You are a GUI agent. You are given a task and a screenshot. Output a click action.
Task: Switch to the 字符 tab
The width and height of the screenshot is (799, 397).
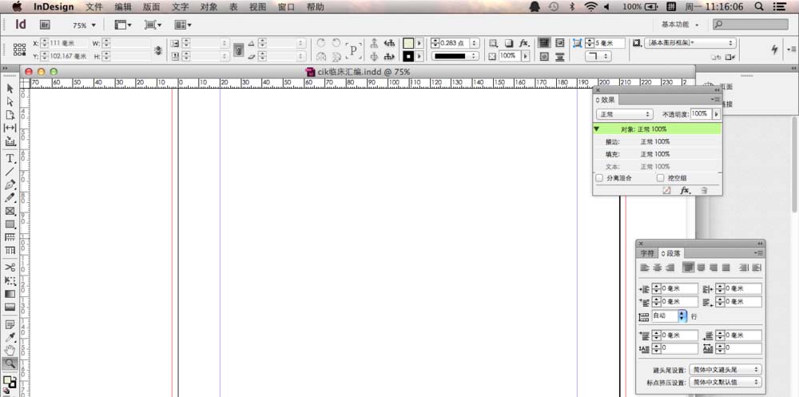[648, 253]
